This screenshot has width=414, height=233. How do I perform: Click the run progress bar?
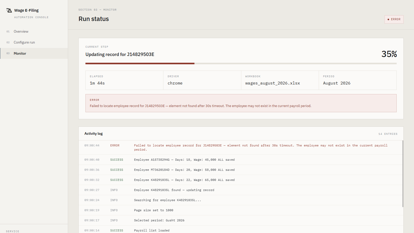tap(241, 63)
